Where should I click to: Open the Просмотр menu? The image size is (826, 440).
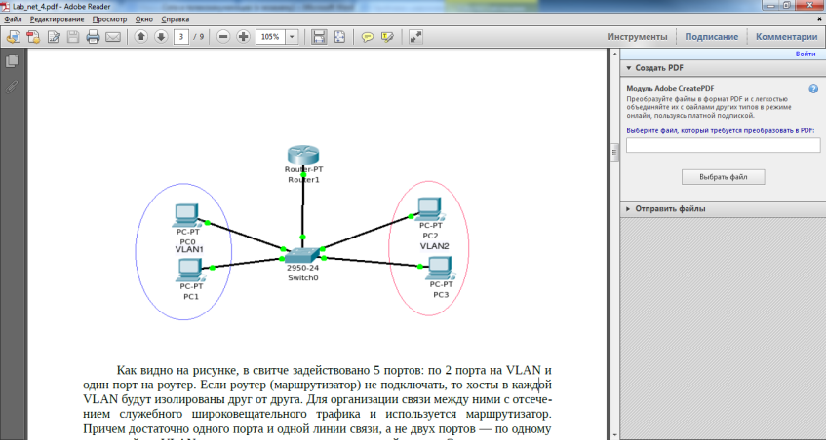point(109,19)
